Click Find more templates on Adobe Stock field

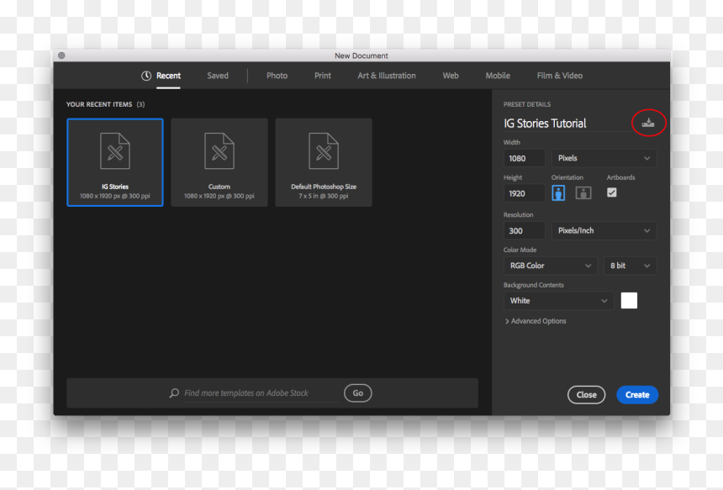click(x=261, y=393)
